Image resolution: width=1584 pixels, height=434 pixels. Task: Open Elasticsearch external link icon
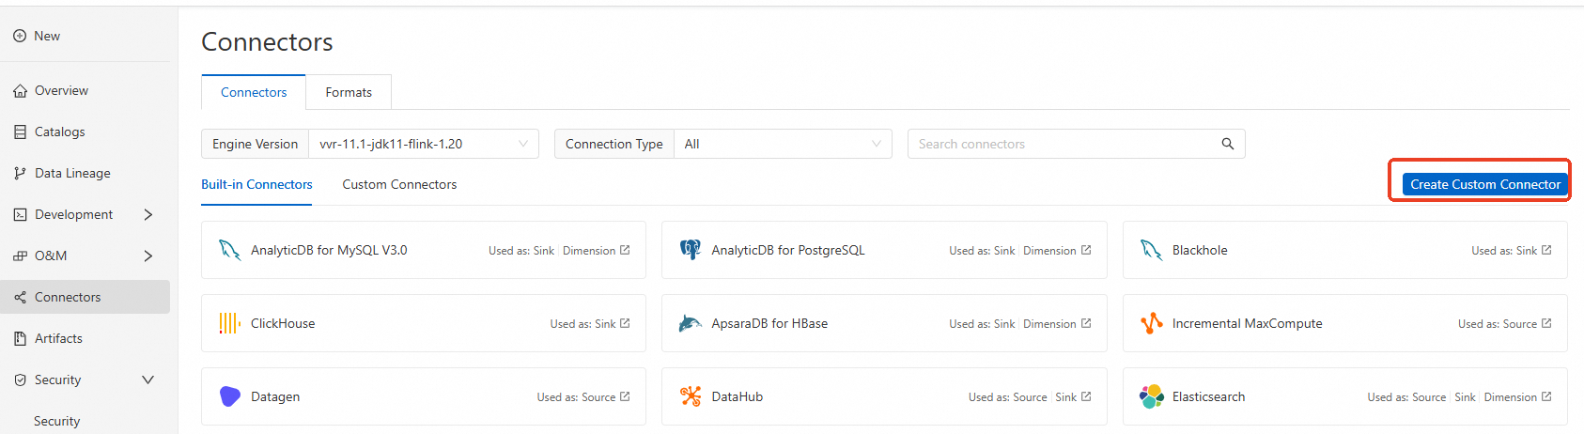click(x=1546, y=396)
